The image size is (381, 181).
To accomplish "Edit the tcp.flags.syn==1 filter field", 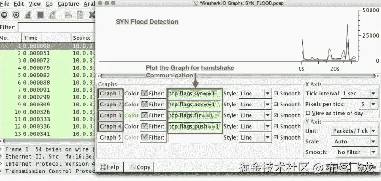I will pos(195,94).
